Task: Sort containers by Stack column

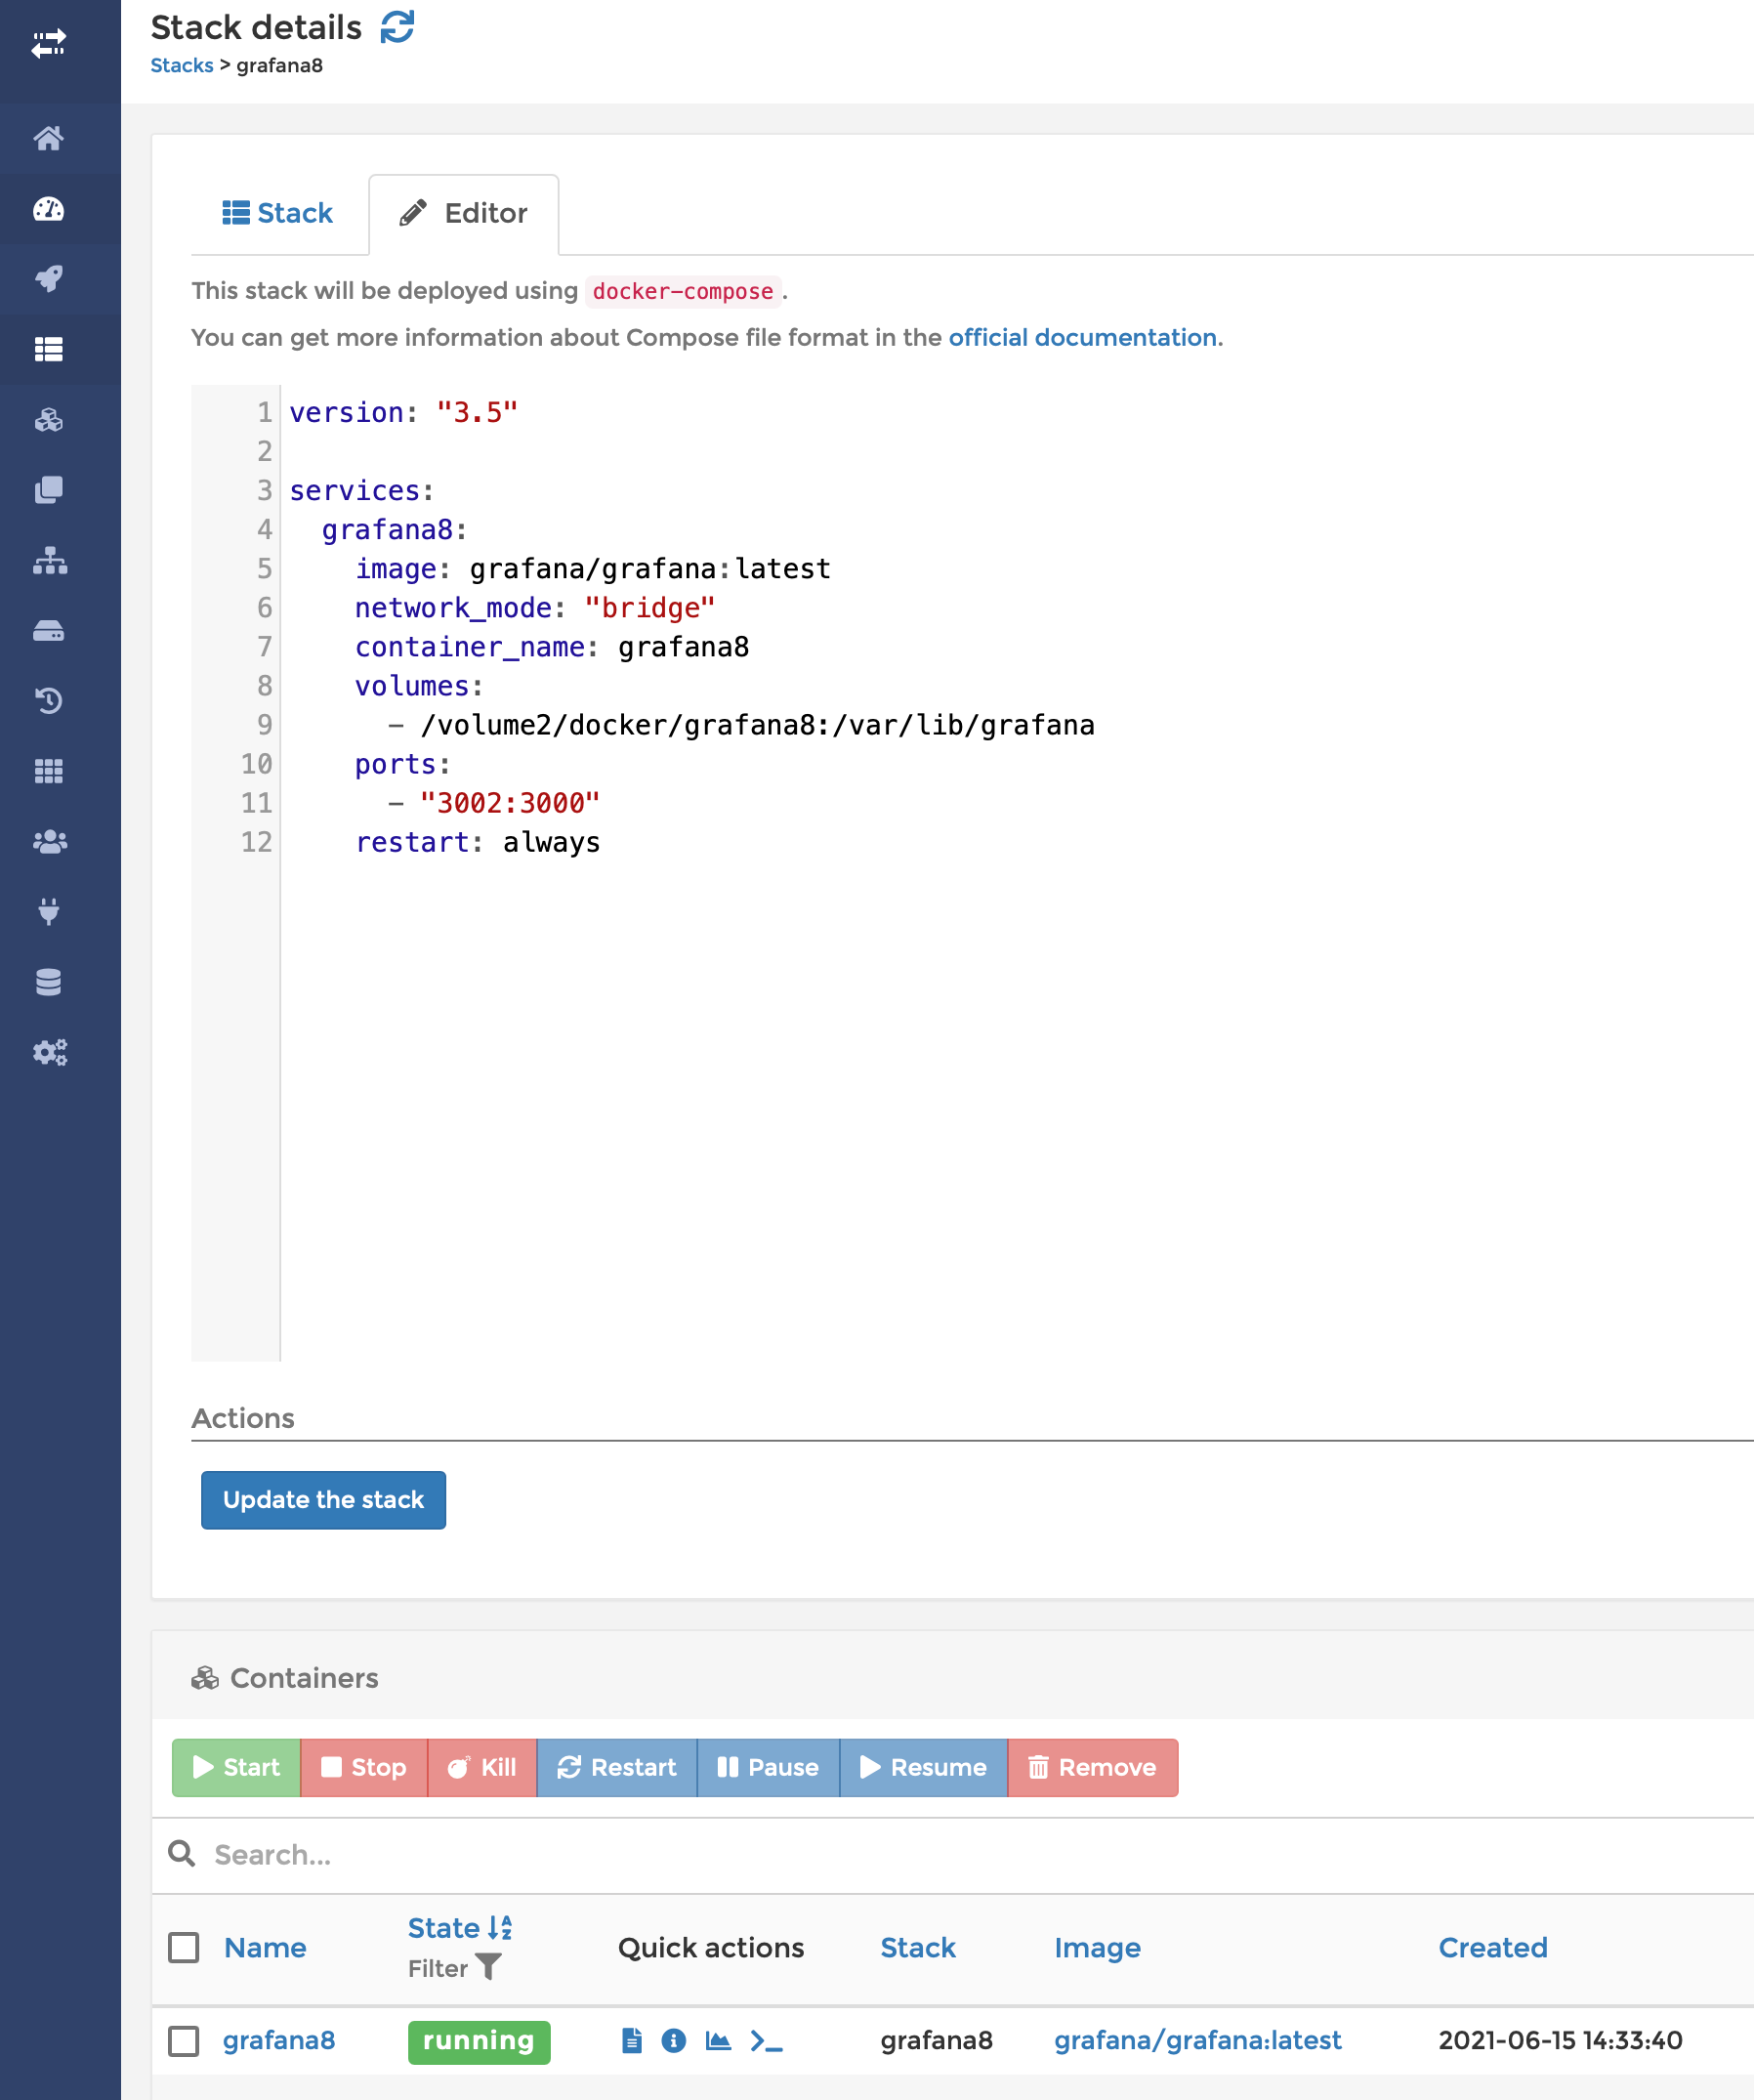Action: 918,1947
